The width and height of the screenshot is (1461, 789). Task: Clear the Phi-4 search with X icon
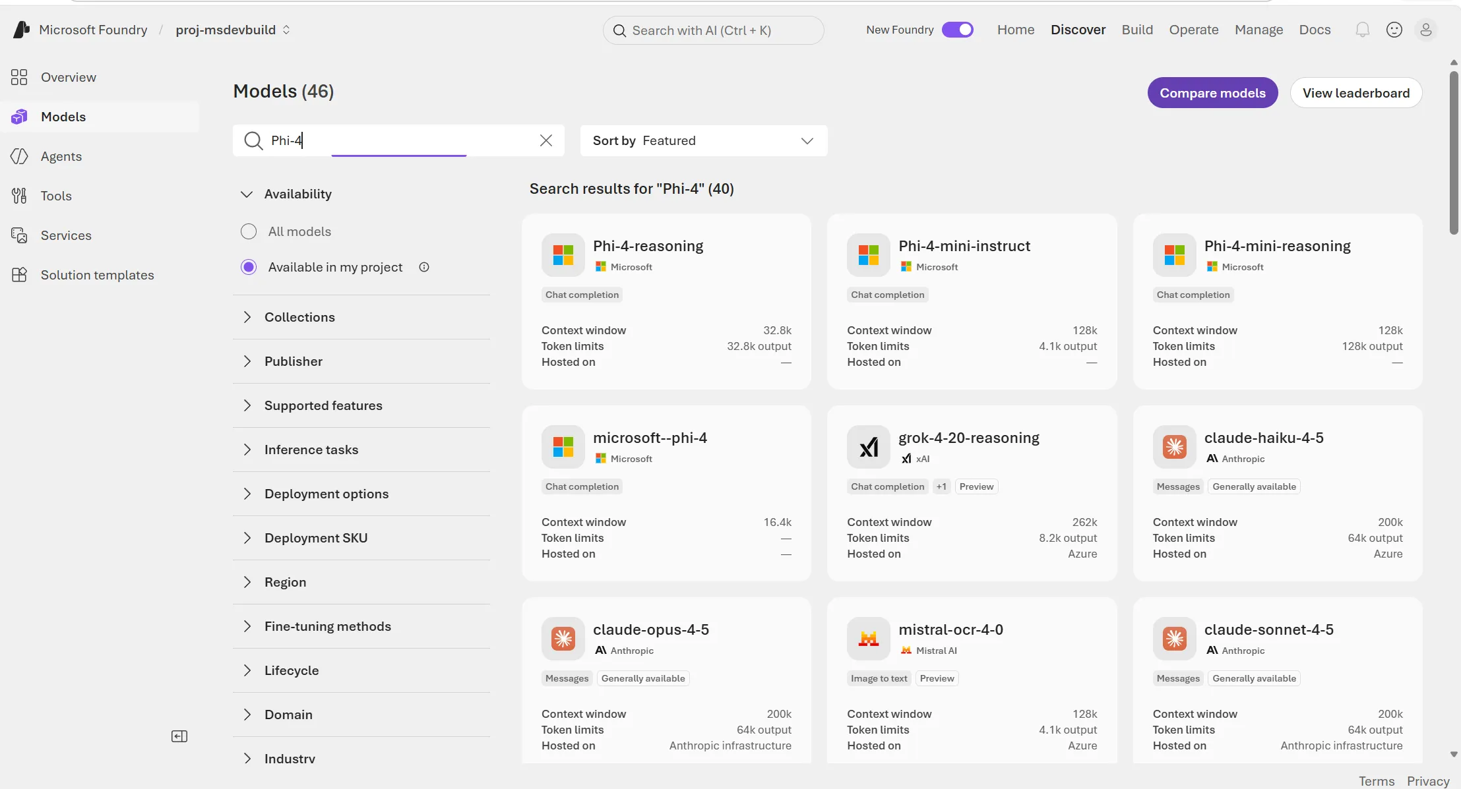546,140
